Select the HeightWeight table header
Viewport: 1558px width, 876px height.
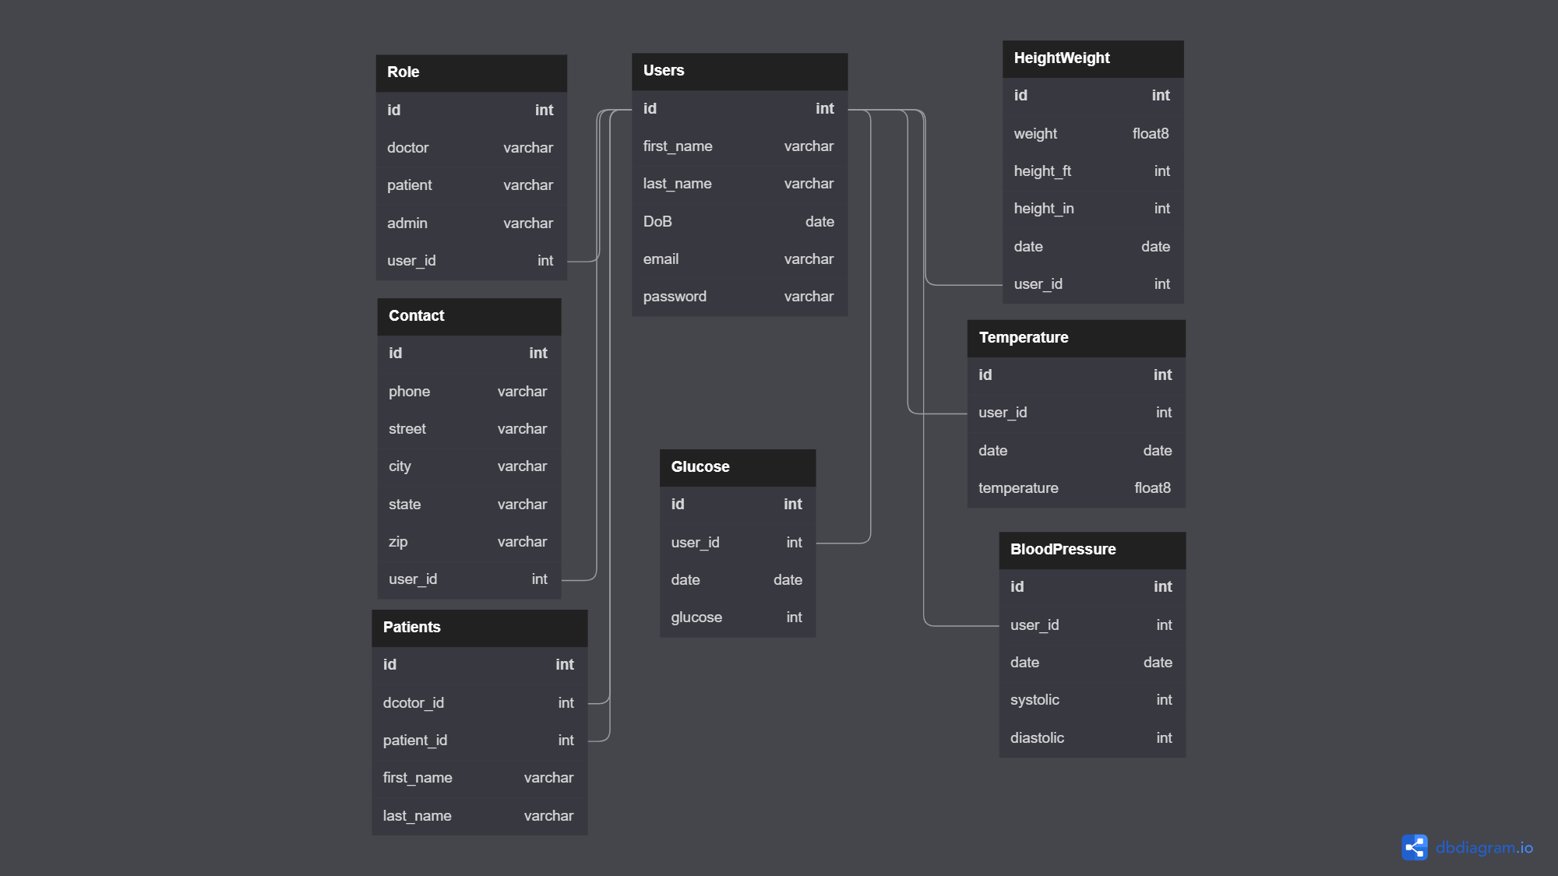pos(1093,58)
